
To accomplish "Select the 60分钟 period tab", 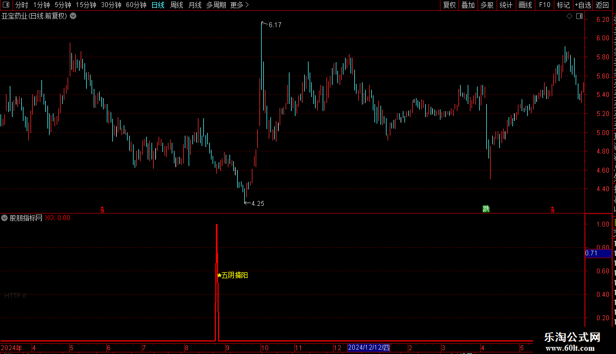I will (x=136, y=5).
